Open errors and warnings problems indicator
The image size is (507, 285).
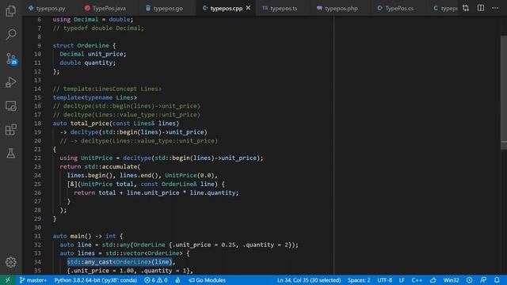point(156,280)
